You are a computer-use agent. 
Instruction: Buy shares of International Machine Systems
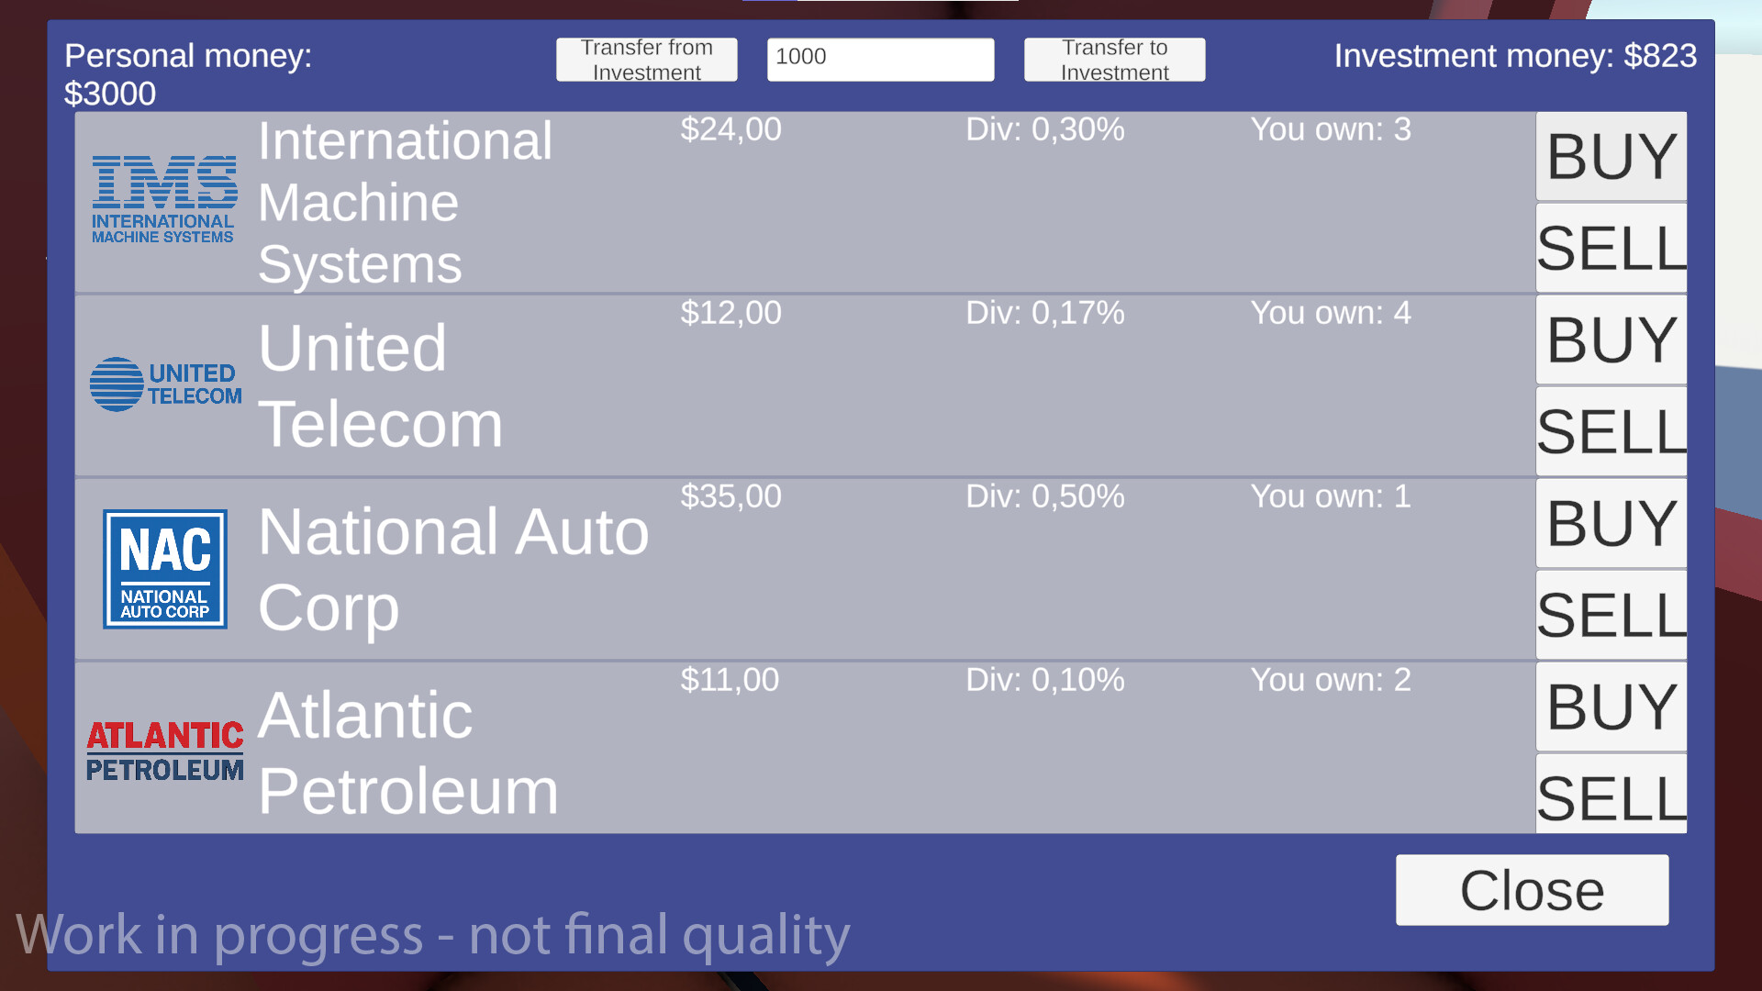[x=1610, y=156]
